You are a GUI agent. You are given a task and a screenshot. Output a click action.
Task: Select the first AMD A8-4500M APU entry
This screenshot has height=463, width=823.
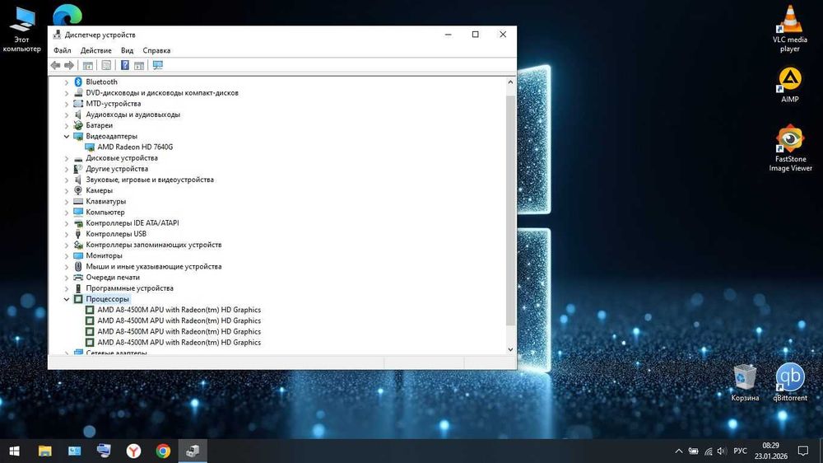[179, 310]
